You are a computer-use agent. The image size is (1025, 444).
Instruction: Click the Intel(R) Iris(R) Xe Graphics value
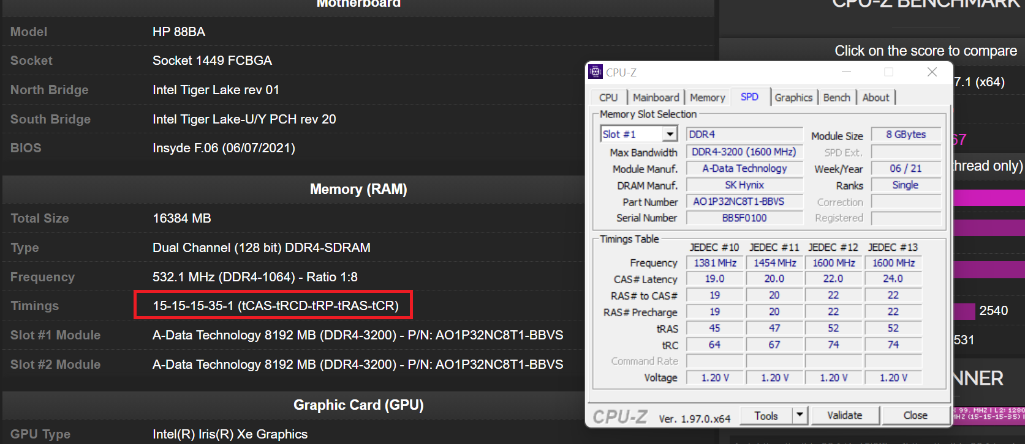point(230,434)
